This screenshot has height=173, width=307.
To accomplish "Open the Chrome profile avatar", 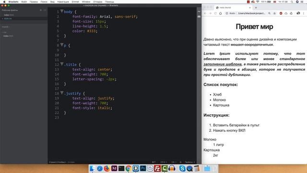I will [298, 13].
